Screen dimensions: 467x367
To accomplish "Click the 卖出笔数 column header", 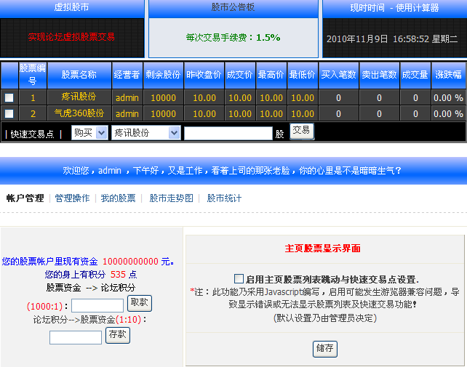I will click(x=380, y=75).
